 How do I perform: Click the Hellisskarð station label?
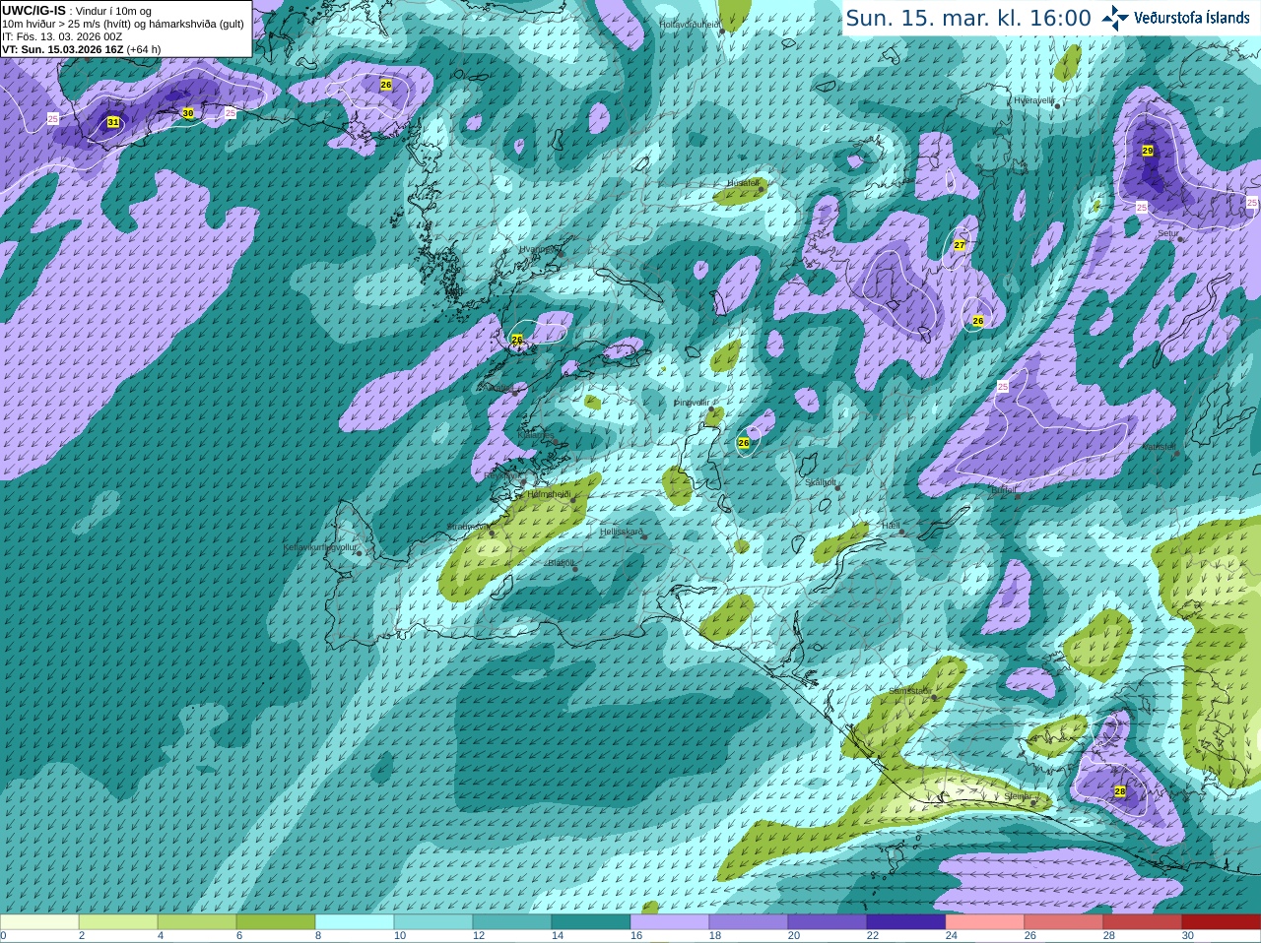click(622, 532)
